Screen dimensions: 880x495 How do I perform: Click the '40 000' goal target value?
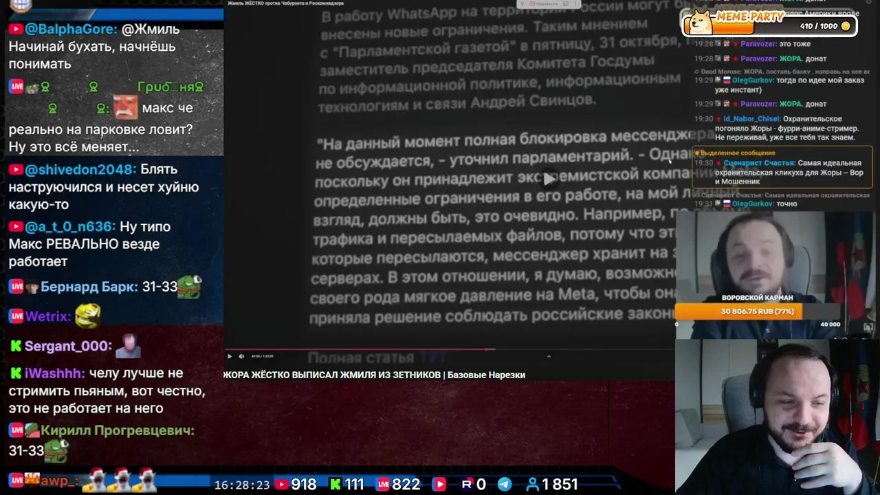[830, 324]
